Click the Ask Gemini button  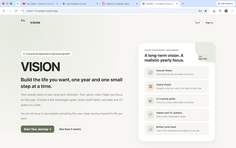click(225, 4)
